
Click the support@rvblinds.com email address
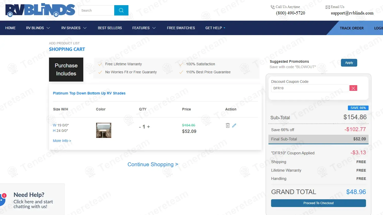pyautogui.click(x=352, y=13)
